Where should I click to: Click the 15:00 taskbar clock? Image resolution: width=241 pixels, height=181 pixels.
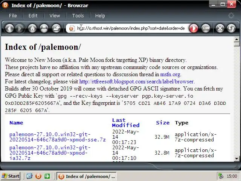(x=232, y=176)
